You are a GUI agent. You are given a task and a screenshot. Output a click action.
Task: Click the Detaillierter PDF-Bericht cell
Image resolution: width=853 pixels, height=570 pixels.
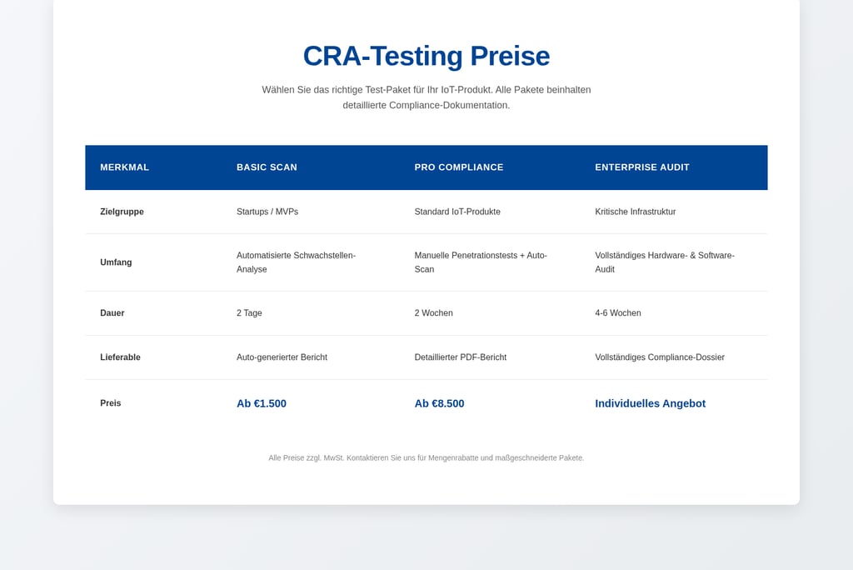coord(461,357)
